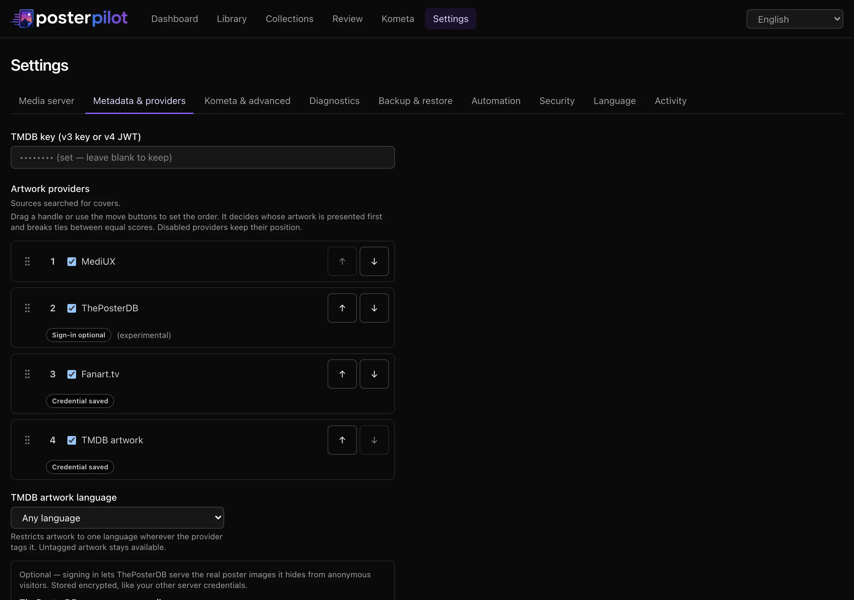The height and width of the screenshot is (600, 854).
Task: Click Fanart.tv's Credential saved badge
Action: pos(80,401)
